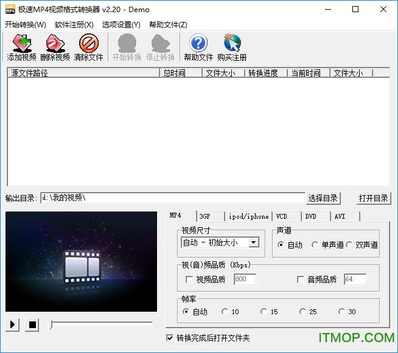Switch to the VCD tab

click(x=287, y=216)
